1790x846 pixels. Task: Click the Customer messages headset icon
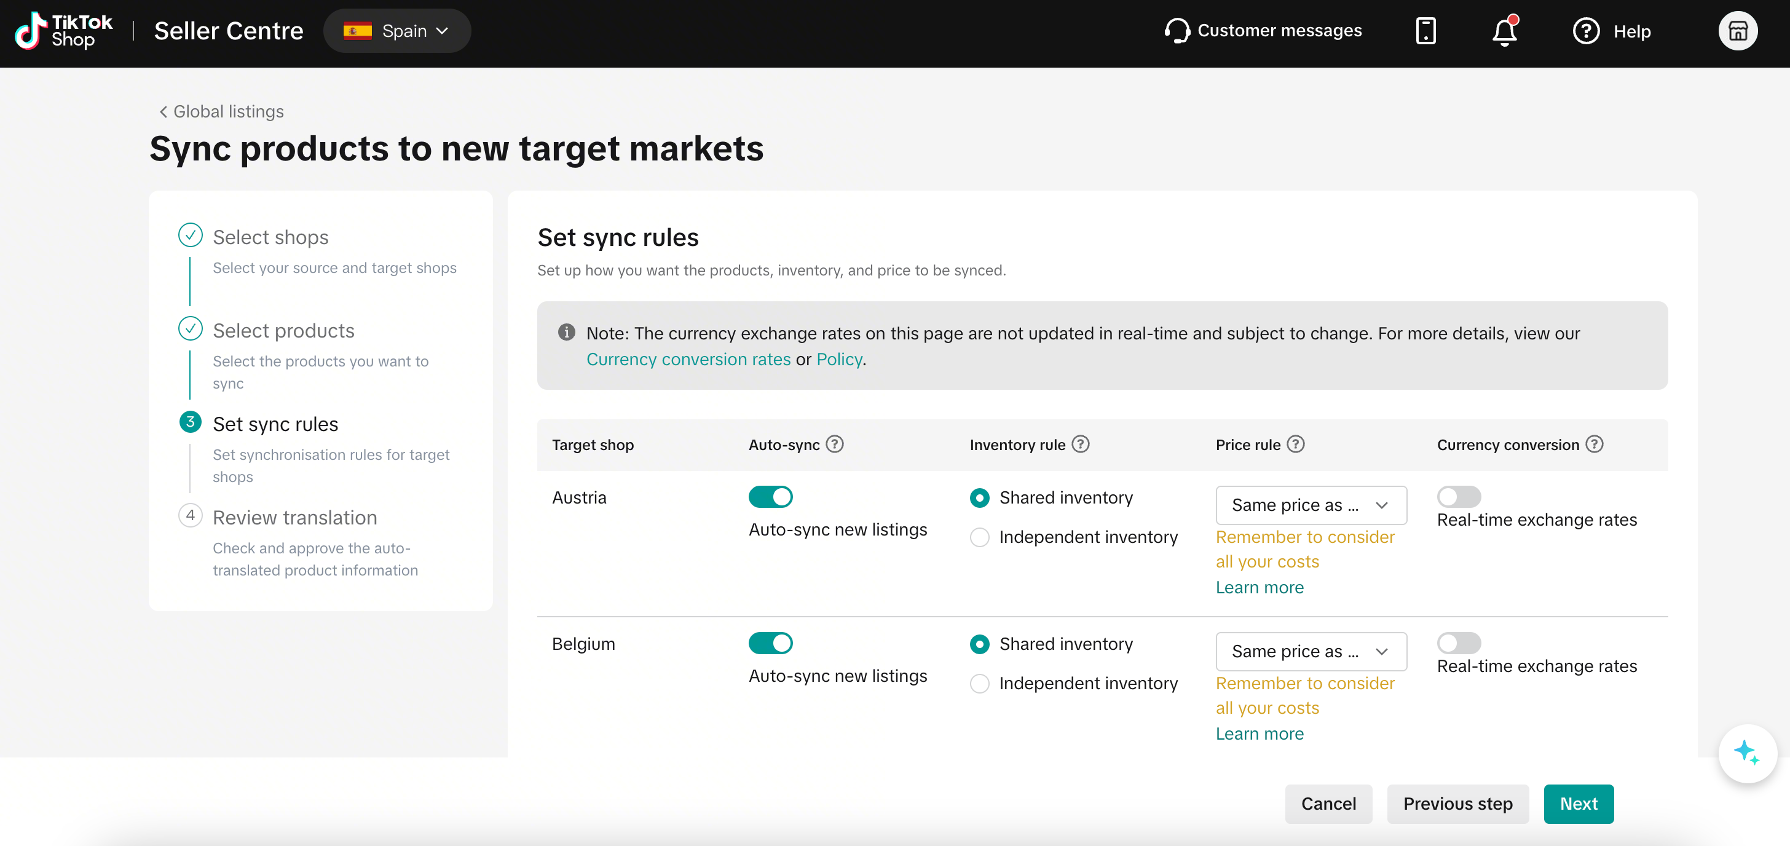click(1177, 31)
